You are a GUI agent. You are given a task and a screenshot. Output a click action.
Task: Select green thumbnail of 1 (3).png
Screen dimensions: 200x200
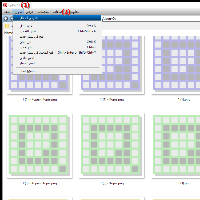pos(176,146)
